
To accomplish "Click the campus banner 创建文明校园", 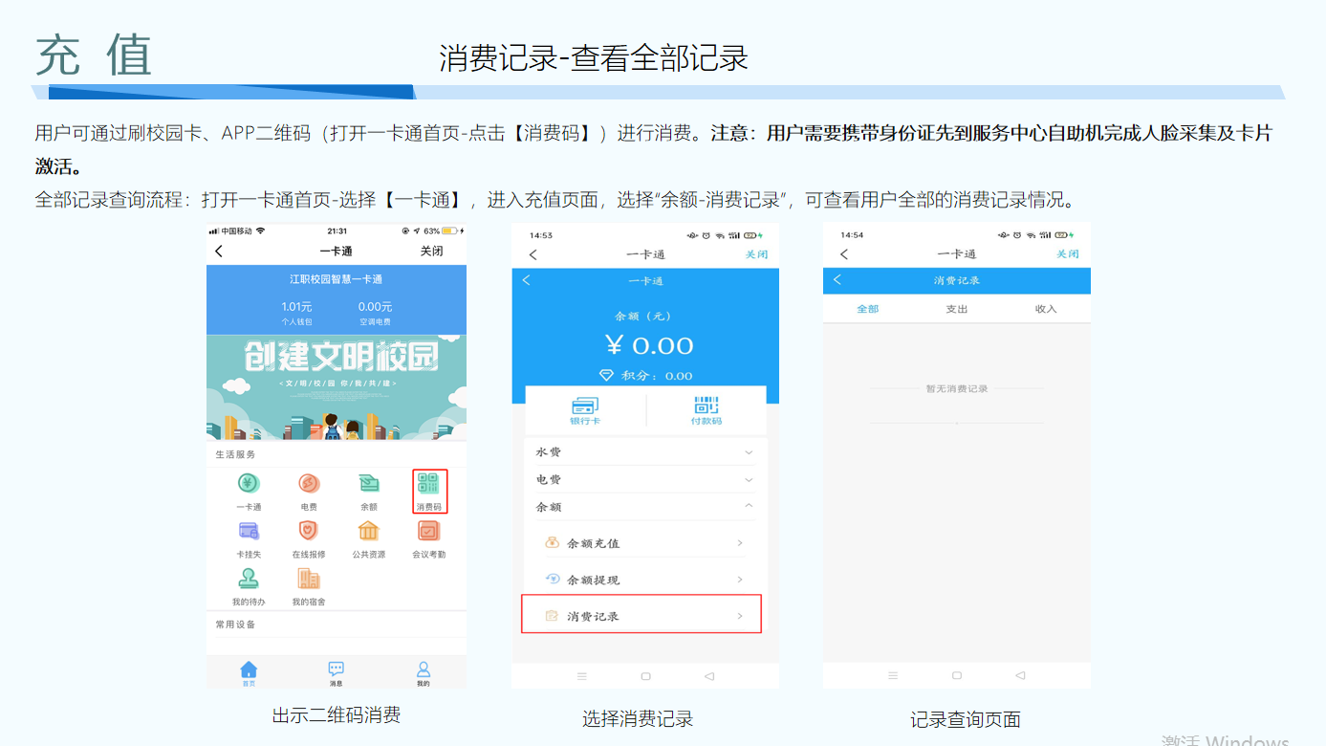I will tap(337, 386).
